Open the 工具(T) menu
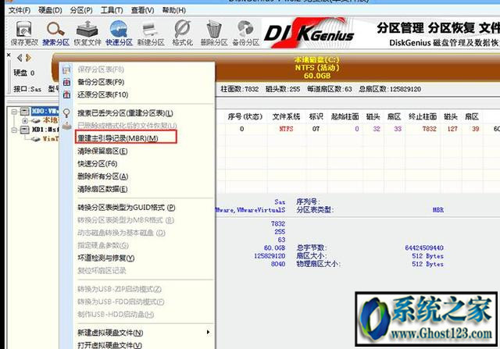The image size is (500, 349). coord(112,10)
